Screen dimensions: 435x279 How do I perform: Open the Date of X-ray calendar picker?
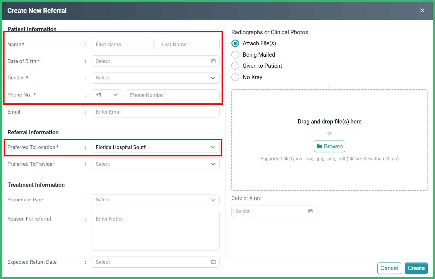[310, 211]
